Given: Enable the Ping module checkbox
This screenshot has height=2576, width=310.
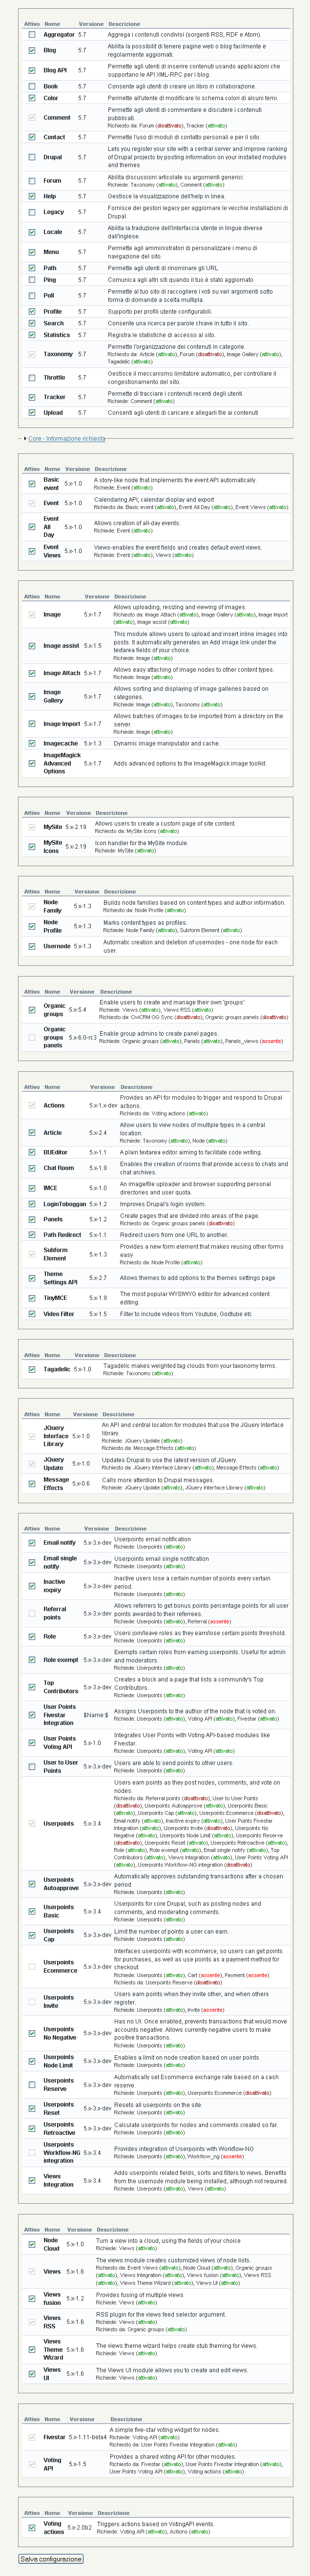Looking at the screenshot, I should 31,280.
